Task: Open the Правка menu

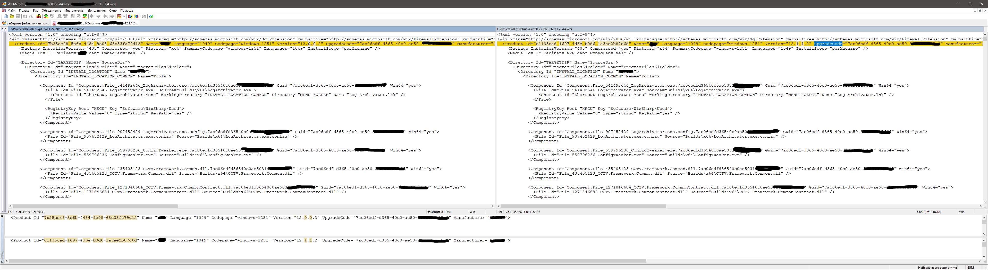Action: tap(24, 11)
